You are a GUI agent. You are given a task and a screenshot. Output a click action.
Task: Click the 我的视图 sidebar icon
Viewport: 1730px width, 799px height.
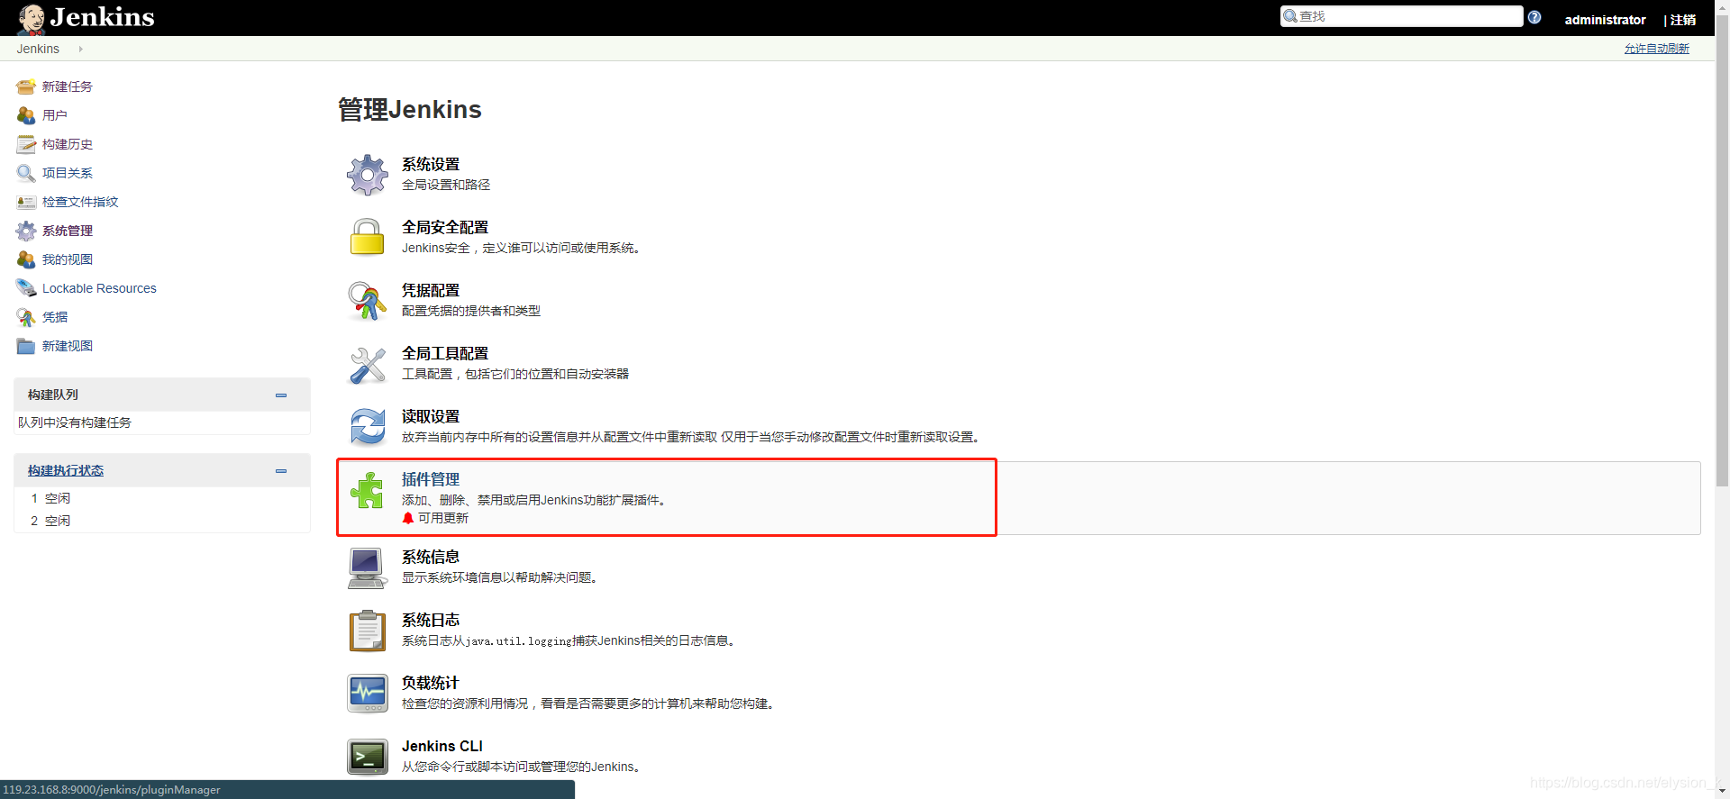pyautogui.click(x=26, y=259)
